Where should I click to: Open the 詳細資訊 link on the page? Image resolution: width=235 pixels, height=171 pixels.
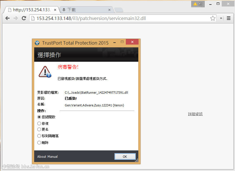point(195,114)
